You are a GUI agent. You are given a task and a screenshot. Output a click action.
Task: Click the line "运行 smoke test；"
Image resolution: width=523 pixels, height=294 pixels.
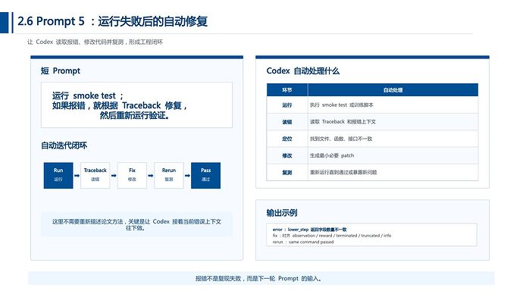click(88, 95)
